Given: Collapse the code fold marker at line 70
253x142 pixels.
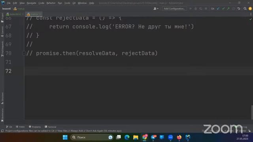Looking at the screenshot, I should click(x=24, y=53).
